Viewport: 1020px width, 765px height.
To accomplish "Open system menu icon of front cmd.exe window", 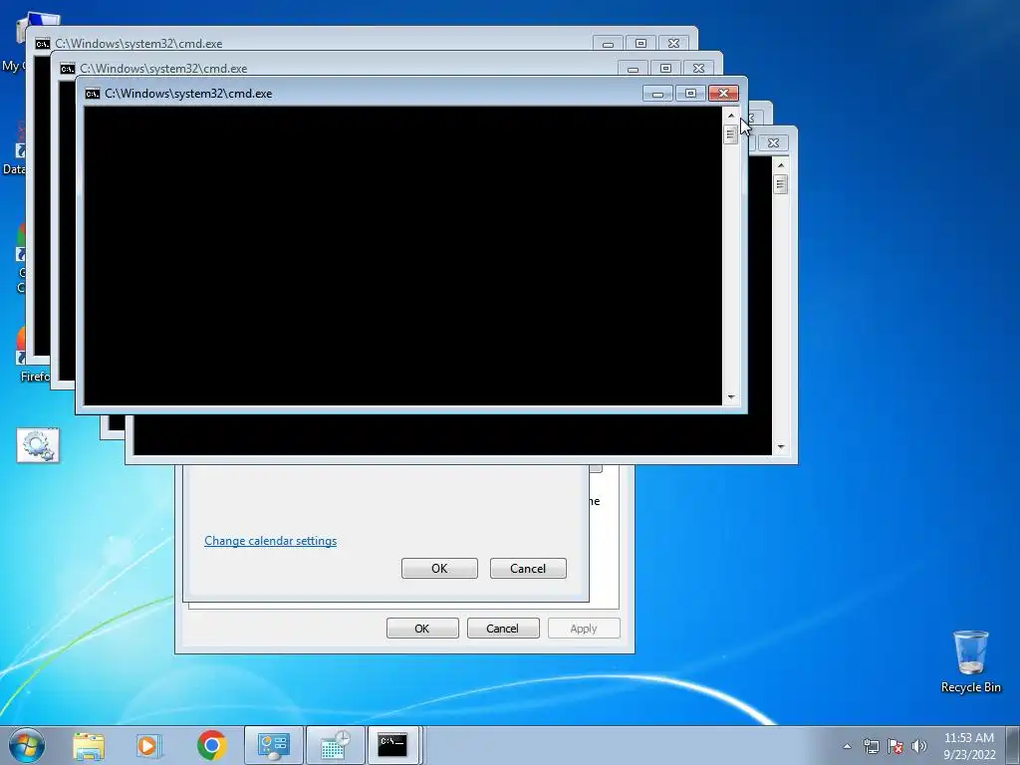I will 93,94.
